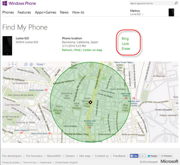Open the Road map style dropdown
The width and height of the screenshot is (180, 165).
point(40,64)
